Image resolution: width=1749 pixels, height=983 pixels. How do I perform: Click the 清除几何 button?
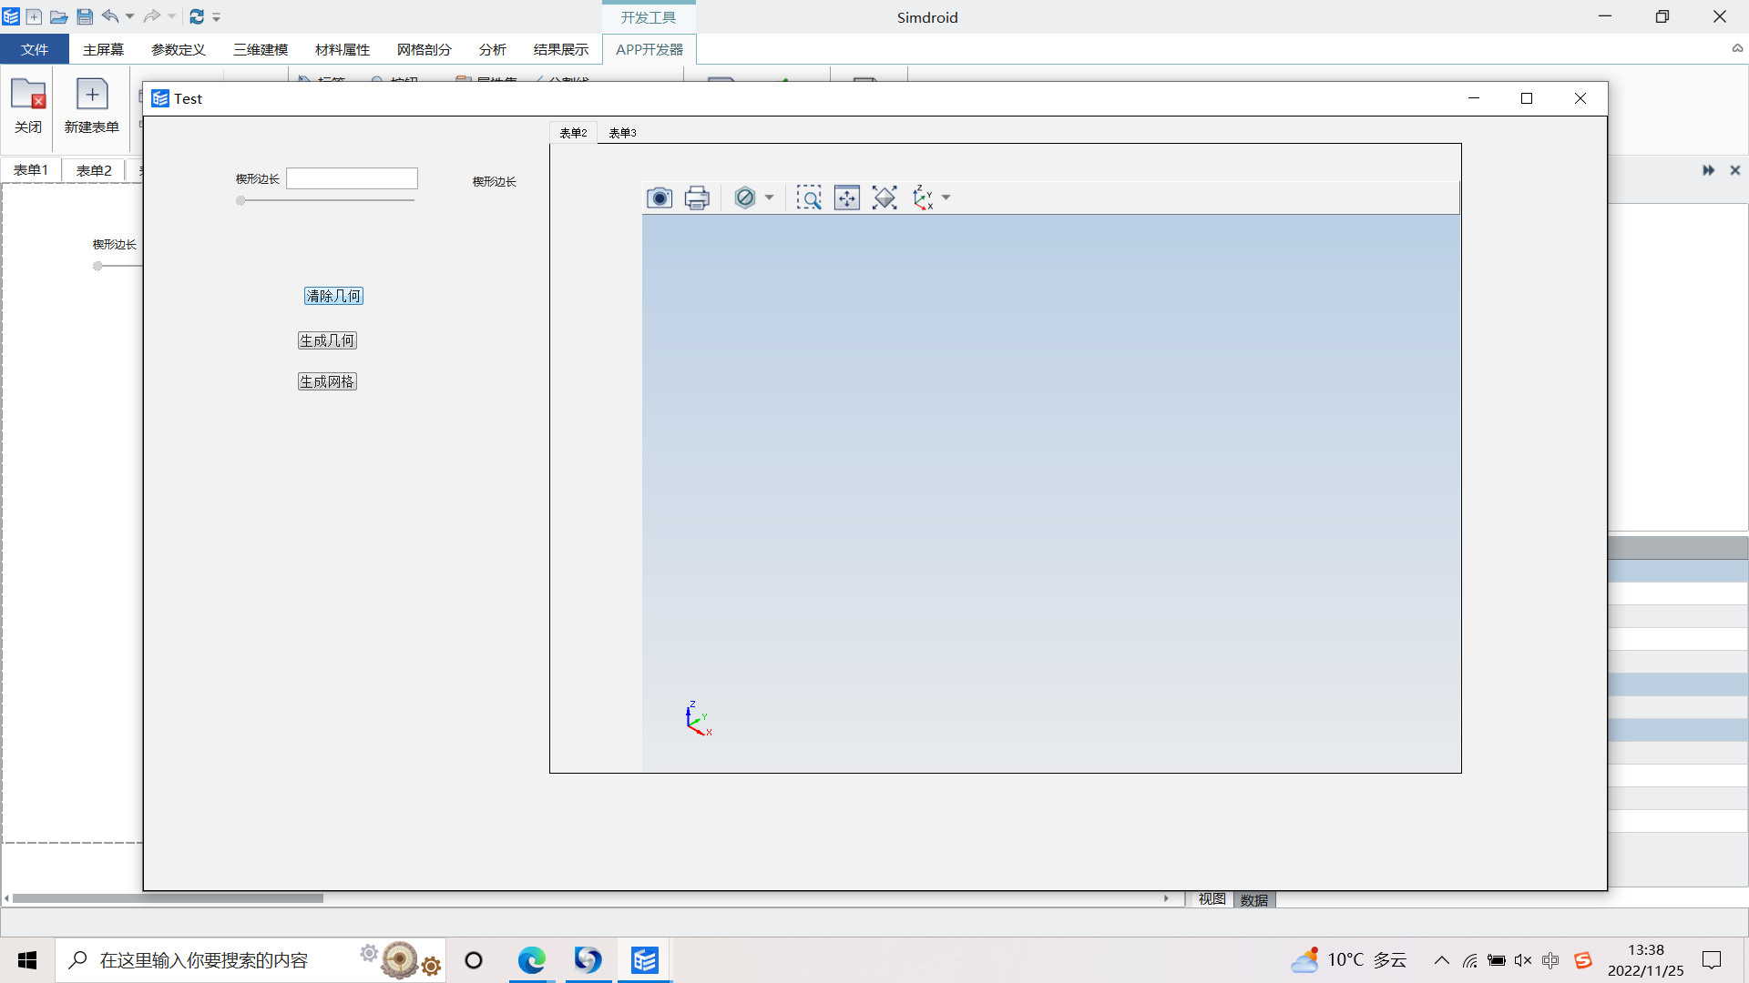333,296
